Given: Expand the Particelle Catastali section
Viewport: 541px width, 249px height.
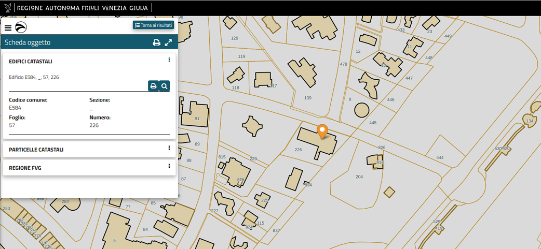Looking at the screenshot, I should (x=36, y=150).
